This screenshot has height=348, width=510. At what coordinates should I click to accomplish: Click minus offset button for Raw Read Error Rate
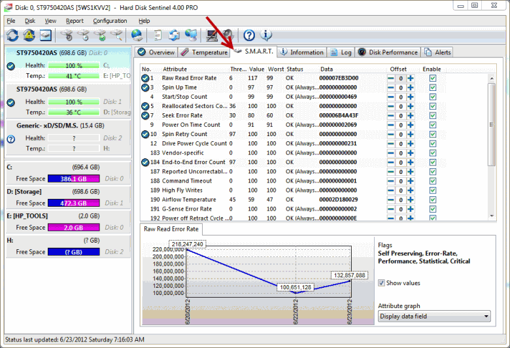coord(391,78)
